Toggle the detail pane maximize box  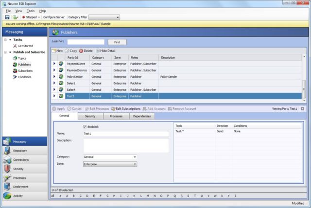[x=302, y=109]
